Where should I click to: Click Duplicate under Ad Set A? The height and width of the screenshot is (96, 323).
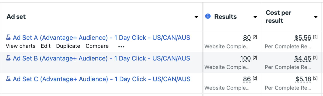68,46
